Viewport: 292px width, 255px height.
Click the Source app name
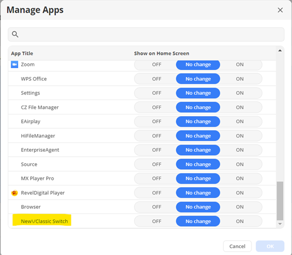(x=29, y=164)
